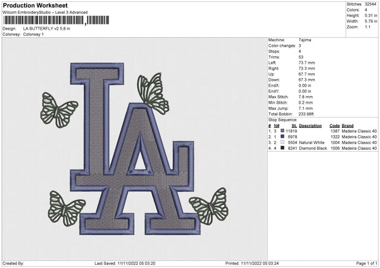Select the Colorway 1 value
This screenshot has height=268, width=380.
[x=34, y=34]
